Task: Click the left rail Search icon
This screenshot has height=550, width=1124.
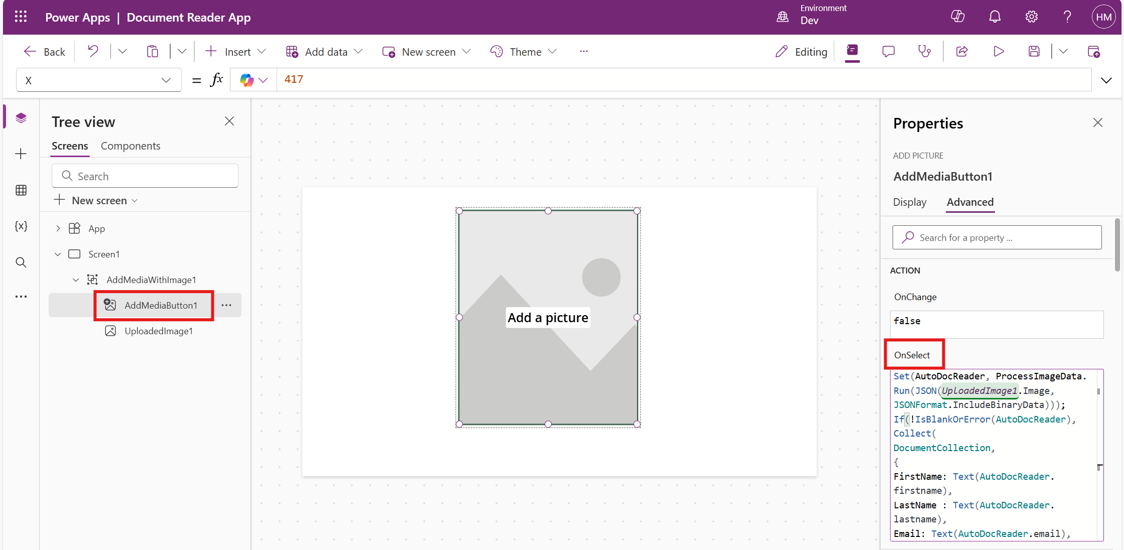Action: pyautogui.click(x=21, y=262)
